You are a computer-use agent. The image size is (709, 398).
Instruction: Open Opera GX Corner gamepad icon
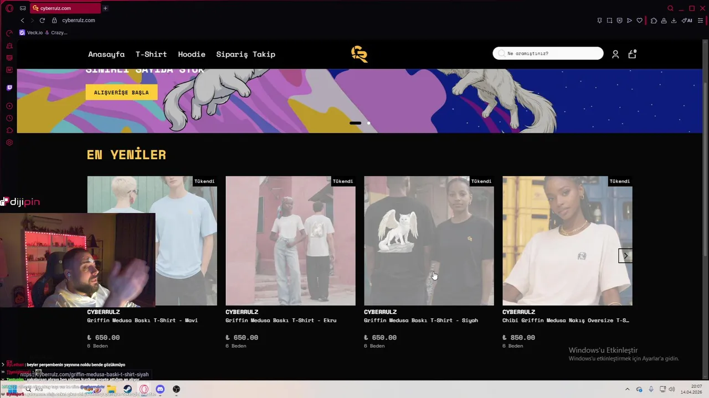pyautogui.click(x=23, y=8)
